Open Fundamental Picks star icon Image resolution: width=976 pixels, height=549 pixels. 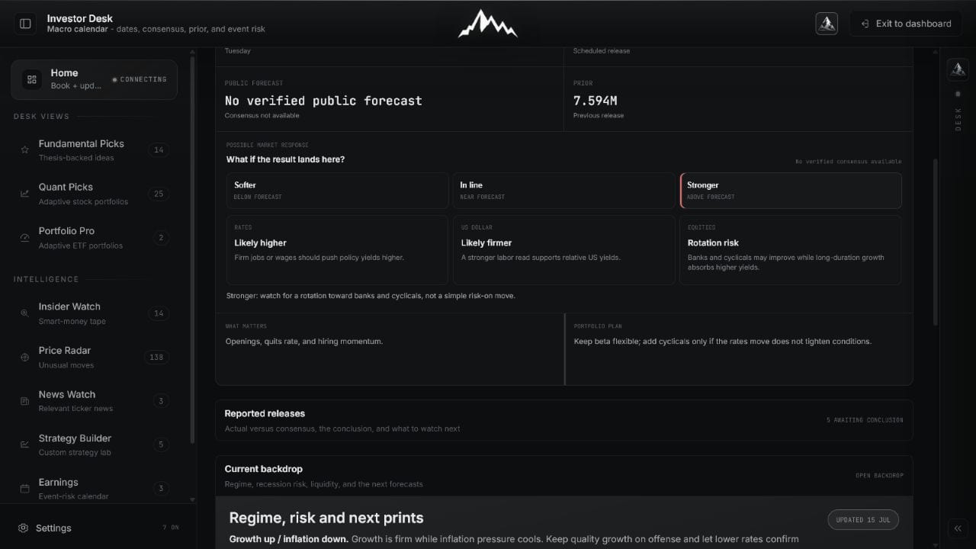[x=24, y=150]
